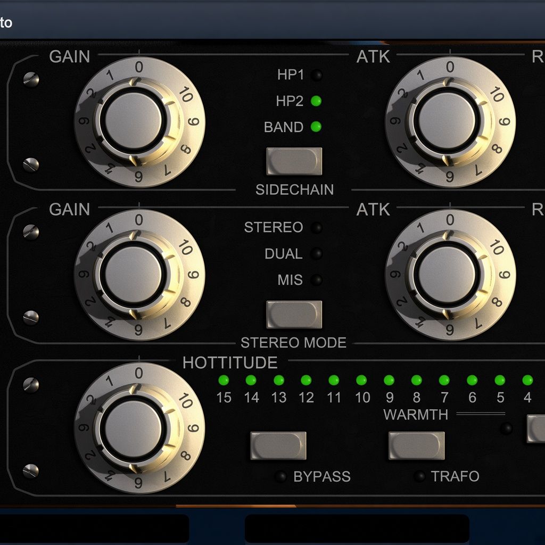Click the top row GAIN knob
The image size is (545, 545).
139,122
